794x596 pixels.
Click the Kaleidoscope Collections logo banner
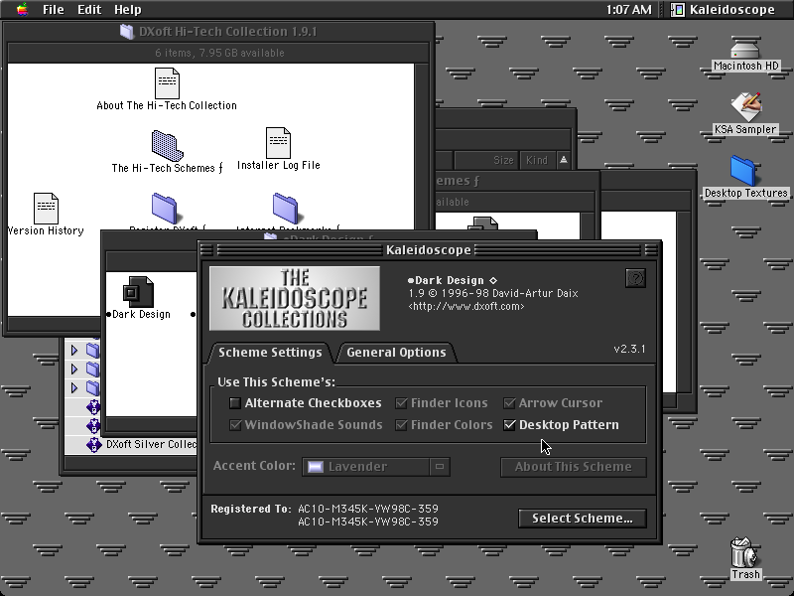click(295, 299)
